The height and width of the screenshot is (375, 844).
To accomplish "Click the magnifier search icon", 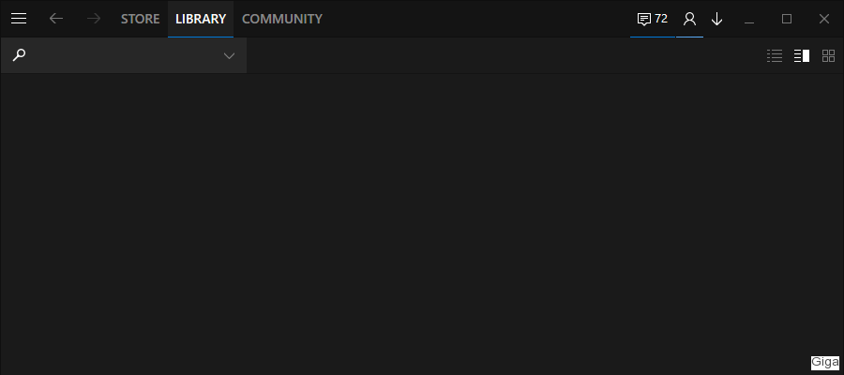I will click(19, 55).
